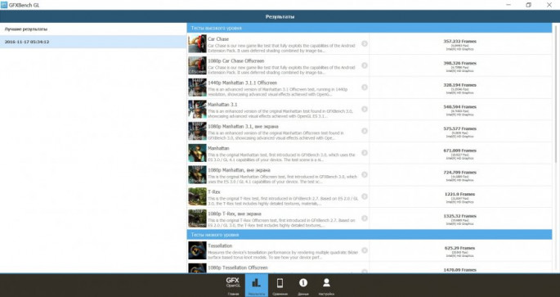Open the Settings profile tab

coord(326,286)
